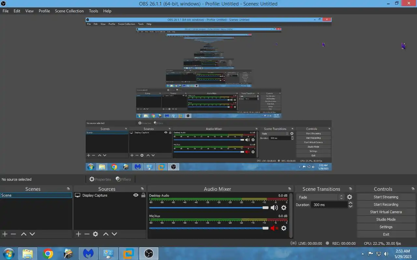
Task: Open Windows Start menu
Action: pos(8,253)
